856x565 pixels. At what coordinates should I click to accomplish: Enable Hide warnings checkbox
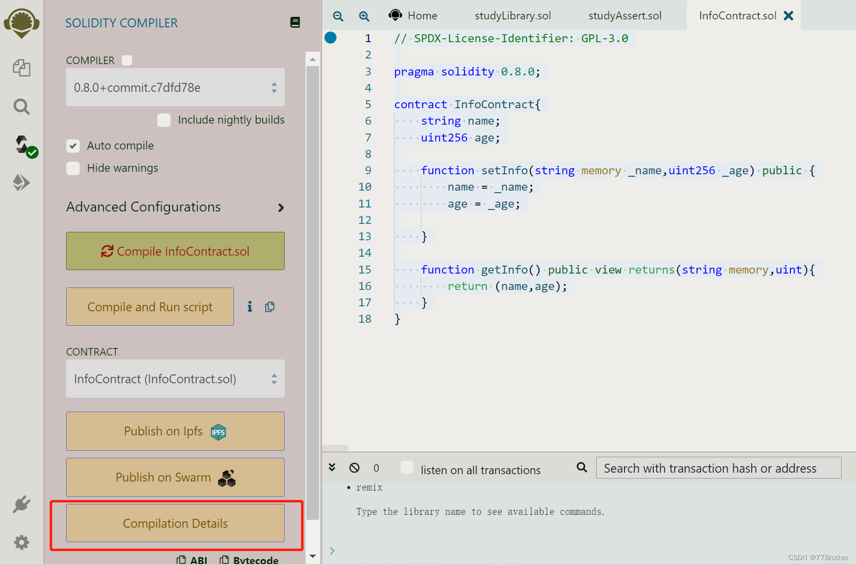pyautogui.click(x=73, y=168)
